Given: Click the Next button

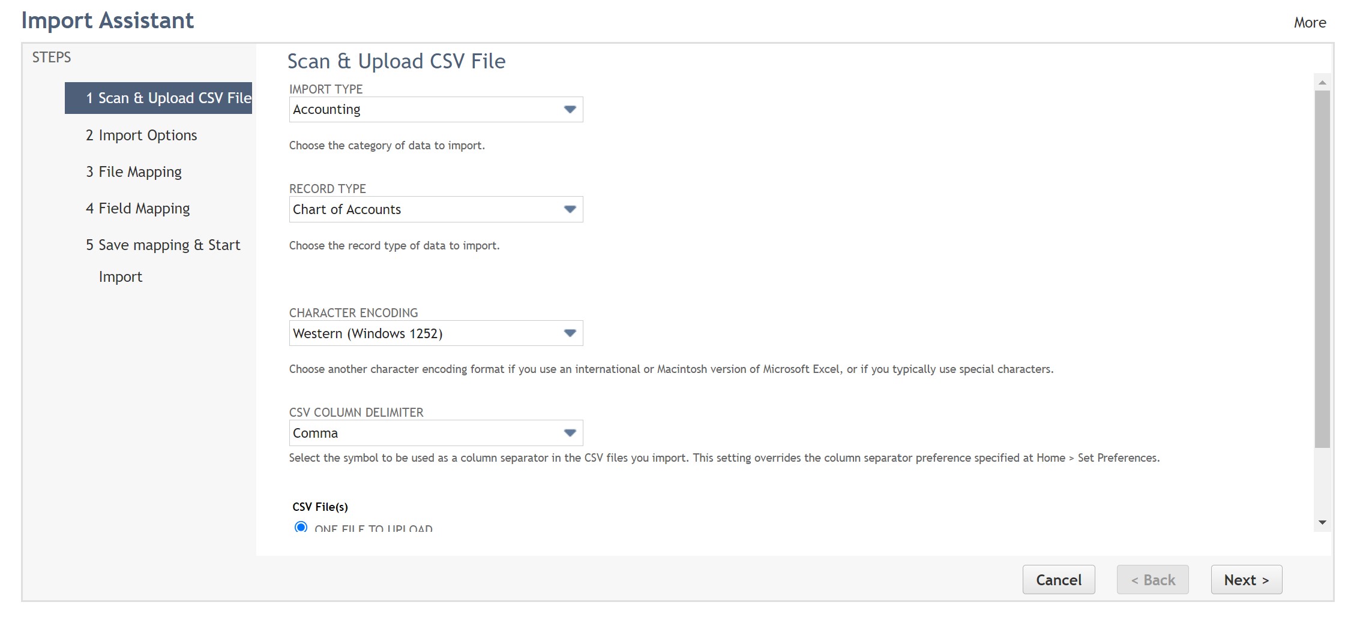Looking at the screenshot, I should point(1246,579).
